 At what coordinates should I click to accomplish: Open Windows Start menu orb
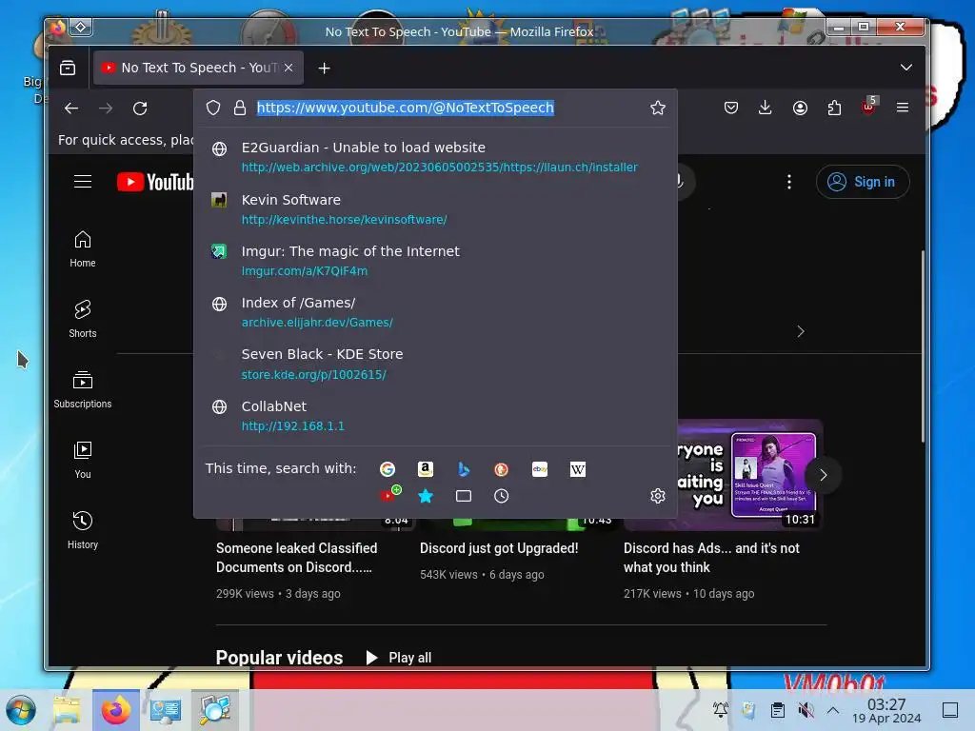(21, 710)
